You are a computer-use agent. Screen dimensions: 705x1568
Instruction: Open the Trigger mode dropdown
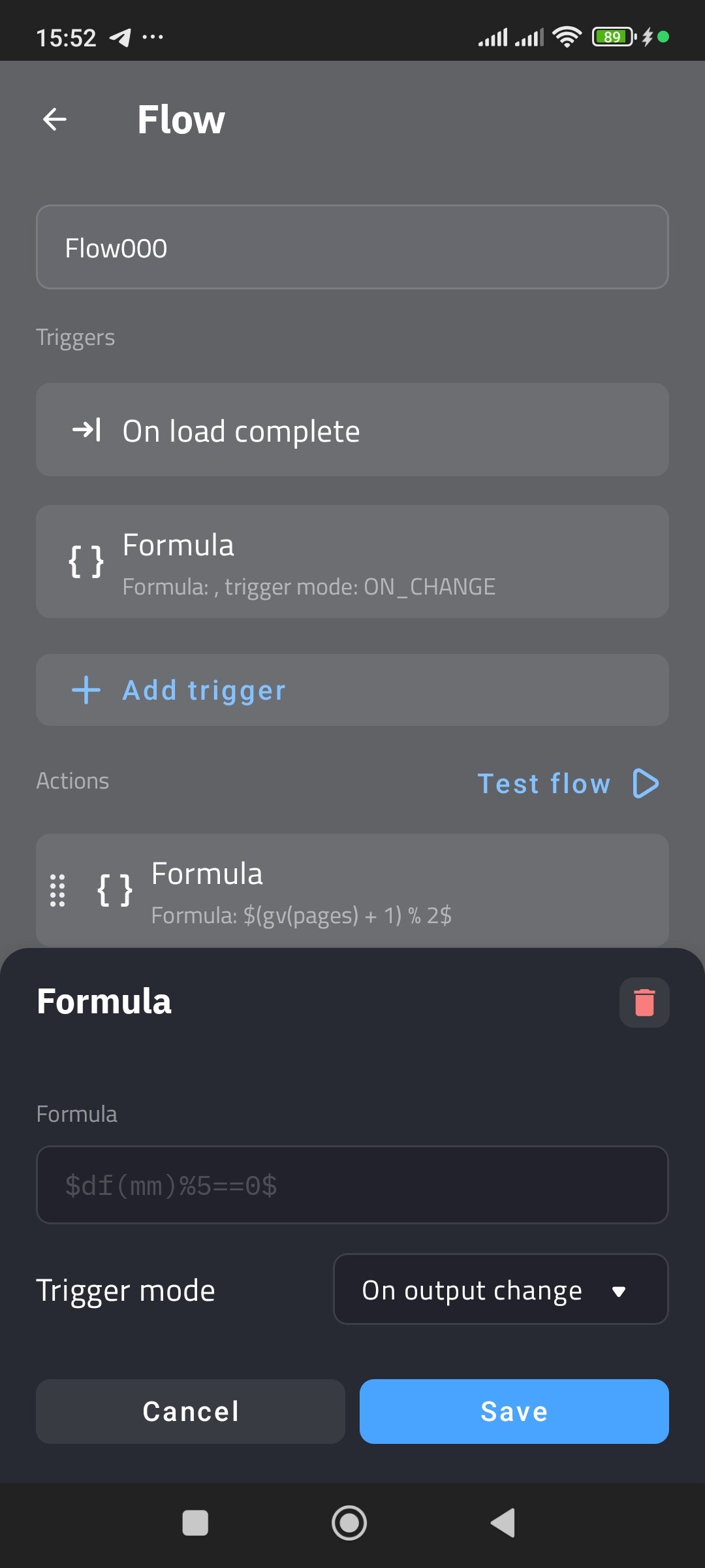pos(500,1290)
